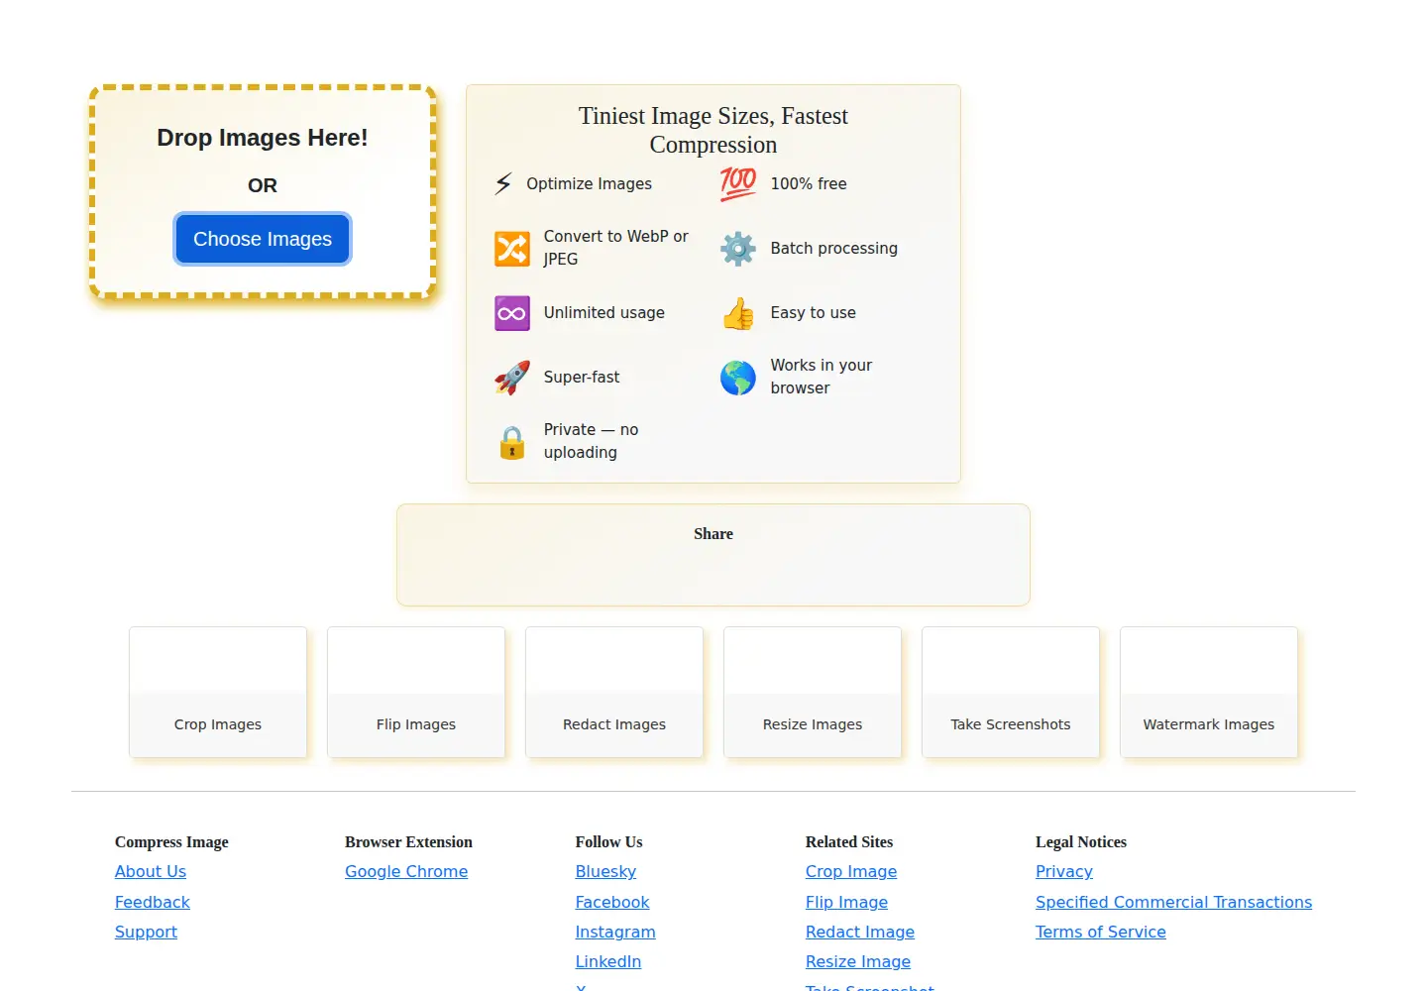The image size is (1427, 991).
Task: Click the purple infinity Unlimited usage icon
Action: [512, 313]
